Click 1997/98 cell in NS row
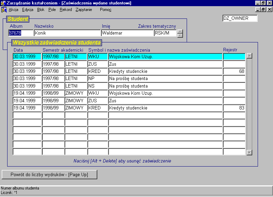The width and height of the screenshot is (273, 197). click(53, 86)
